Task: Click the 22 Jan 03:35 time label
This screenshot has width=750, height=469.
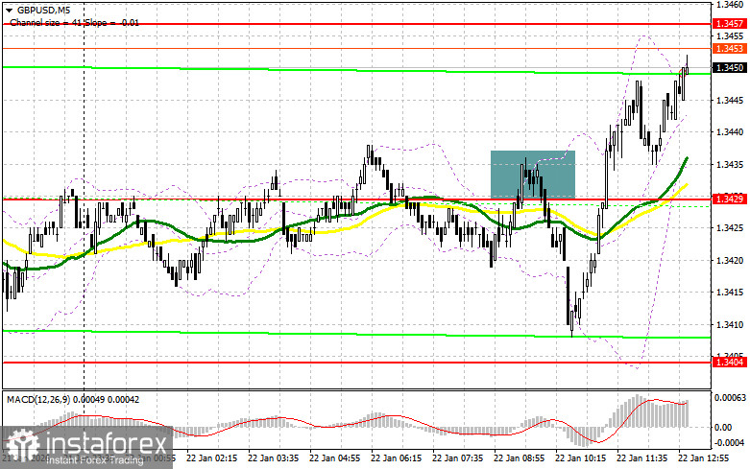Action: (273, 458)
